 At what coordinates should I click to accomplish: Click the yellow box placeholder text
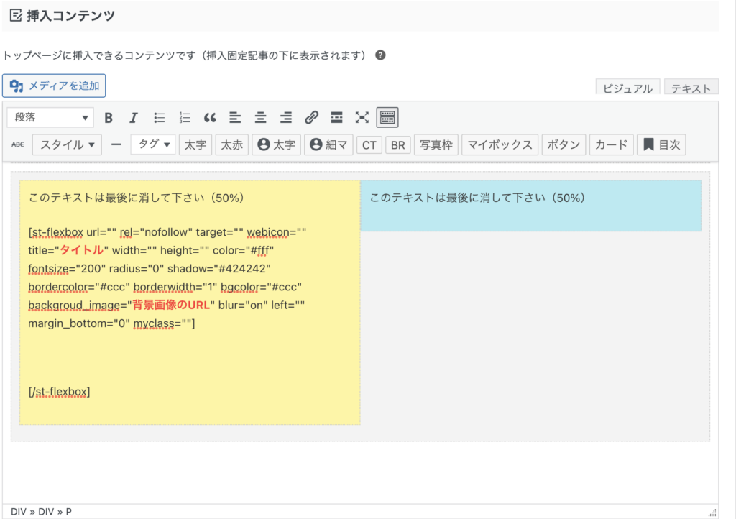[x=136, y=198]
